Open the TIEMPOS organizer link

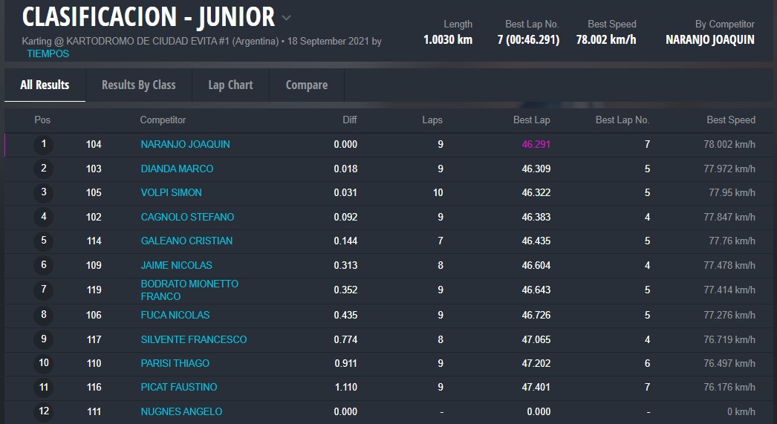click(48, 53)
